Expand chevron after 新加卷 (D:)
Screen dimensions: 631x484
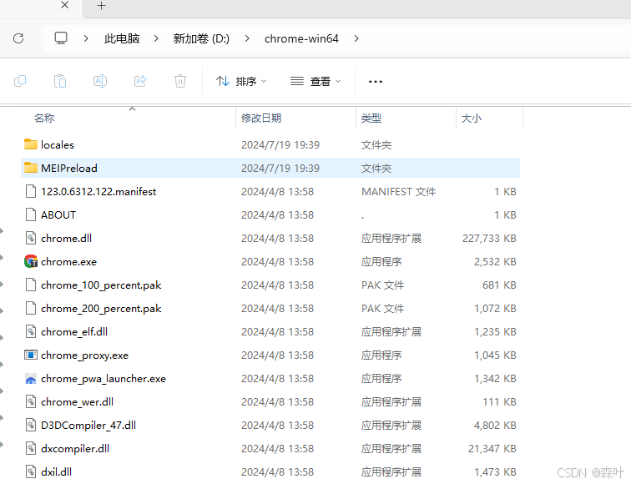[247, 38]
